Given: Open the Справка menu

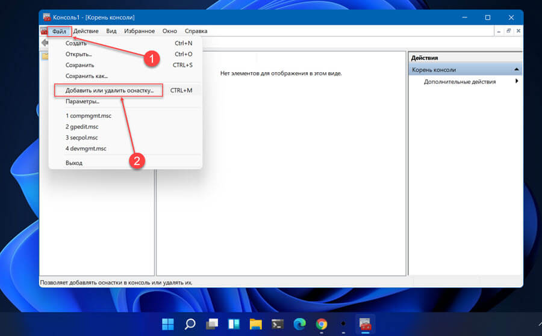Looking at the screenshot, I should (x=196, y=31).
